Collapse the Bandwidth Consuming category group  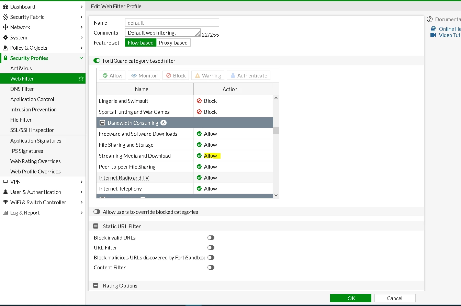pyautogui.click(x=102, y=123)
